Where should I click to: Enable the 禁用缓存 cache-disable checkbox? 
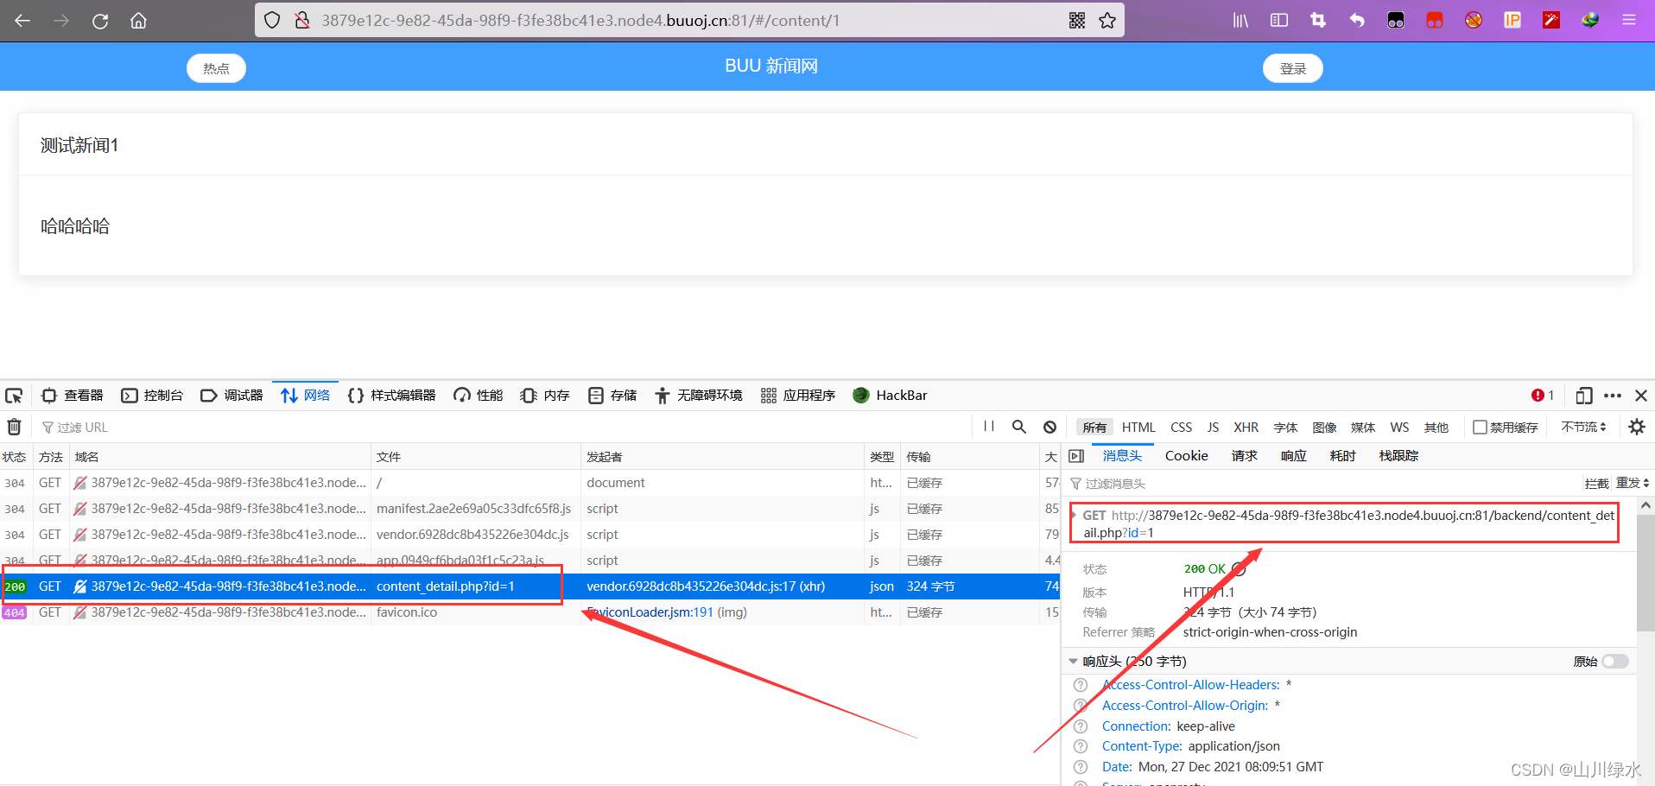point(1480,426)
